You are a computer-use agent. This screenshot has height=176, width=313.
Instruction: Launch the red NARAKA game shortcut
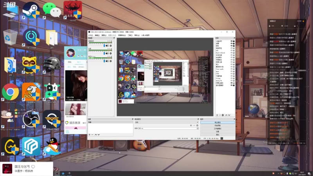point(73,10)
